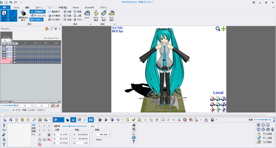Image resolution: width=276 pixels, height=148 pixels.
Task: Switch to 左面 left view in ribbon
Action: pos(67,16)
